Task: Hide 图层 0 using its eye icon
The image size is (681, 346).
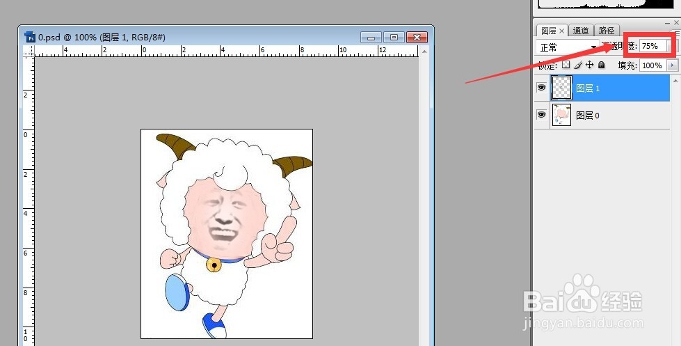Action: click(541, 114)
